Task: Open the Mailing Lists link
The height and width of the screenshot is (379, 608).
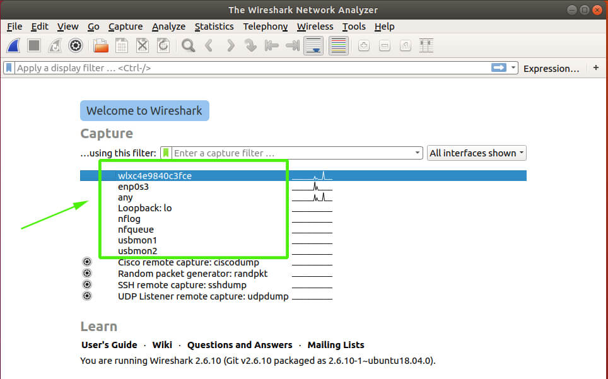Action: tap(336, 345)
